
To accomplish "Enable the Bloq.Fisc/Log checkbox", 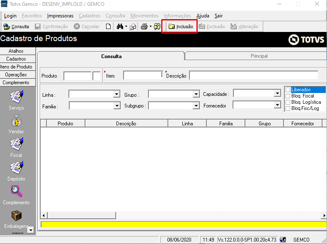I will (288, 108).
